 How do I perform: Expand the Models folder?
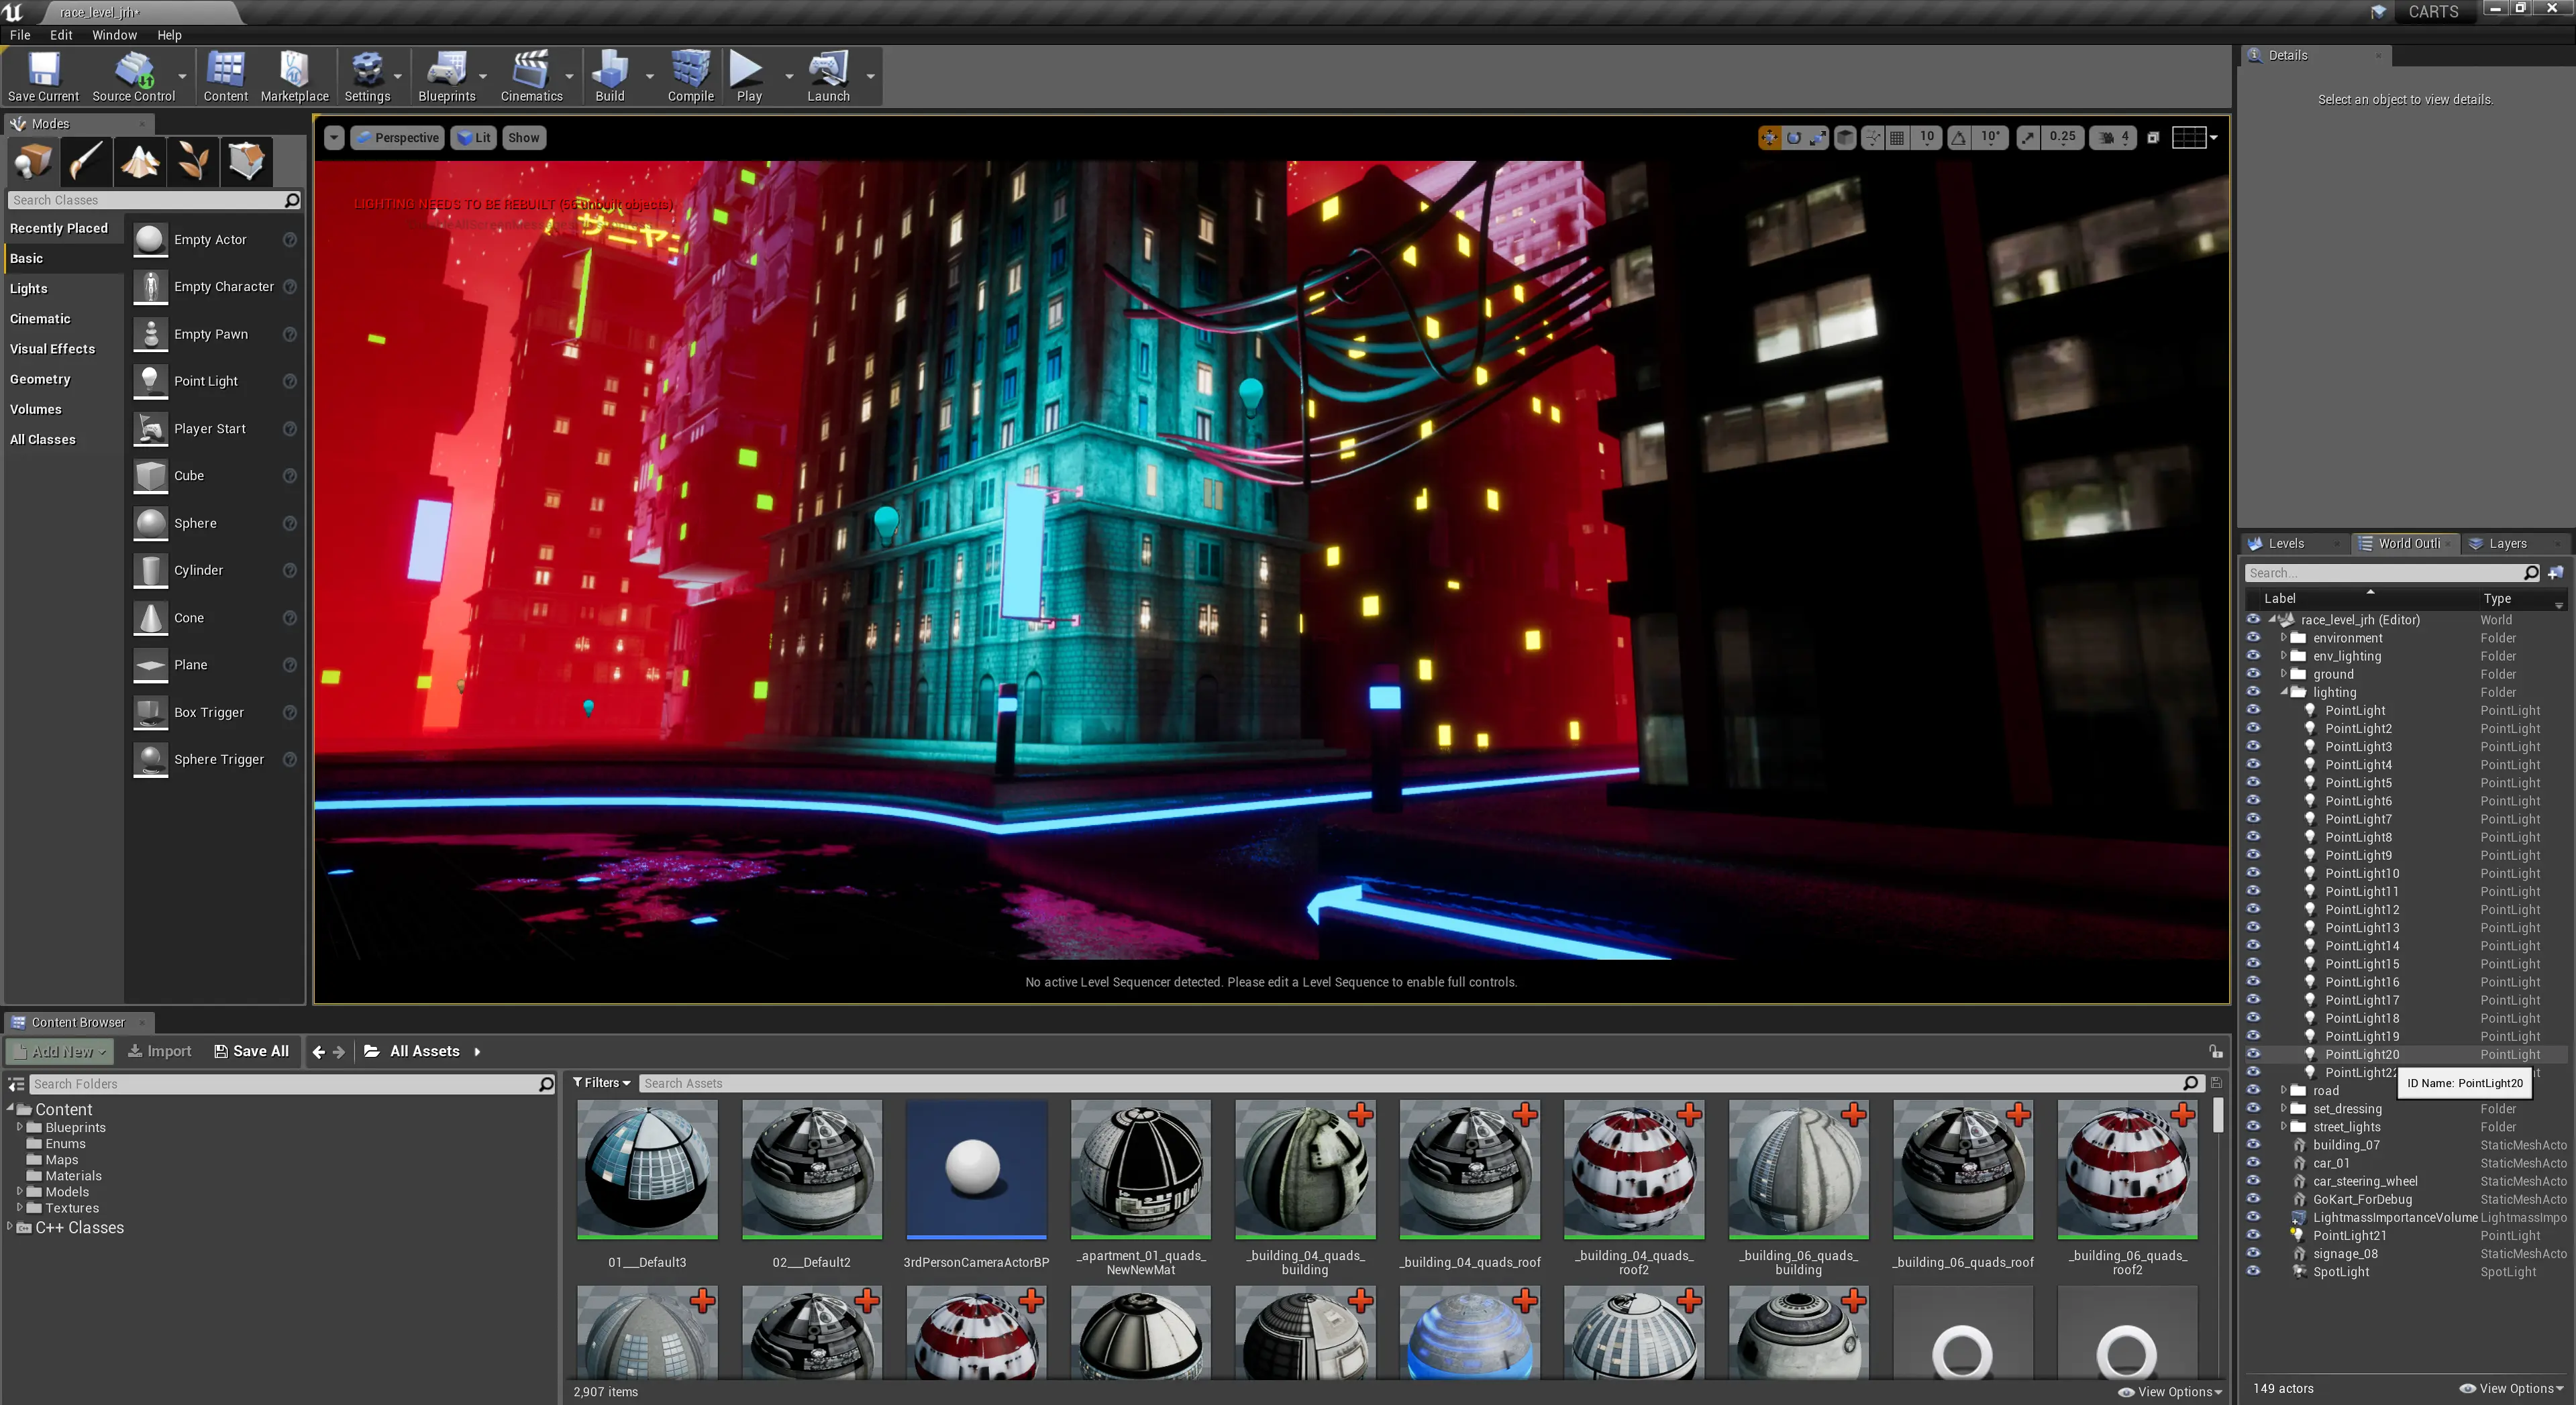point(19,1191)
